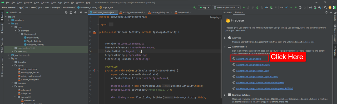Viewport: 337px width, 104px height.
Task: Open the samsung SM-N975U device dropdown
Action: coord(226,8)
